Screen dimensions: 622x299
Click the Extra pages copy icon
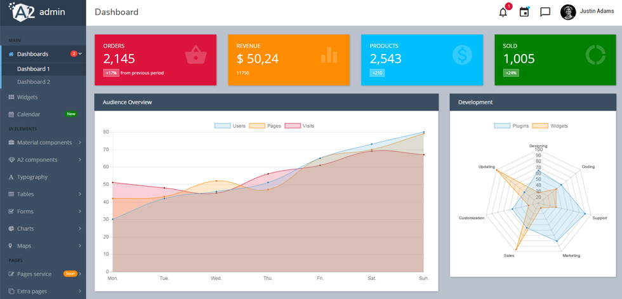coord(11,291)
